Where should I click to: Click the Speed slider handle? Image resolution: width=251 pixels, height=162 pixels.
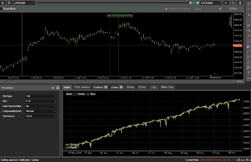point(220,9)
